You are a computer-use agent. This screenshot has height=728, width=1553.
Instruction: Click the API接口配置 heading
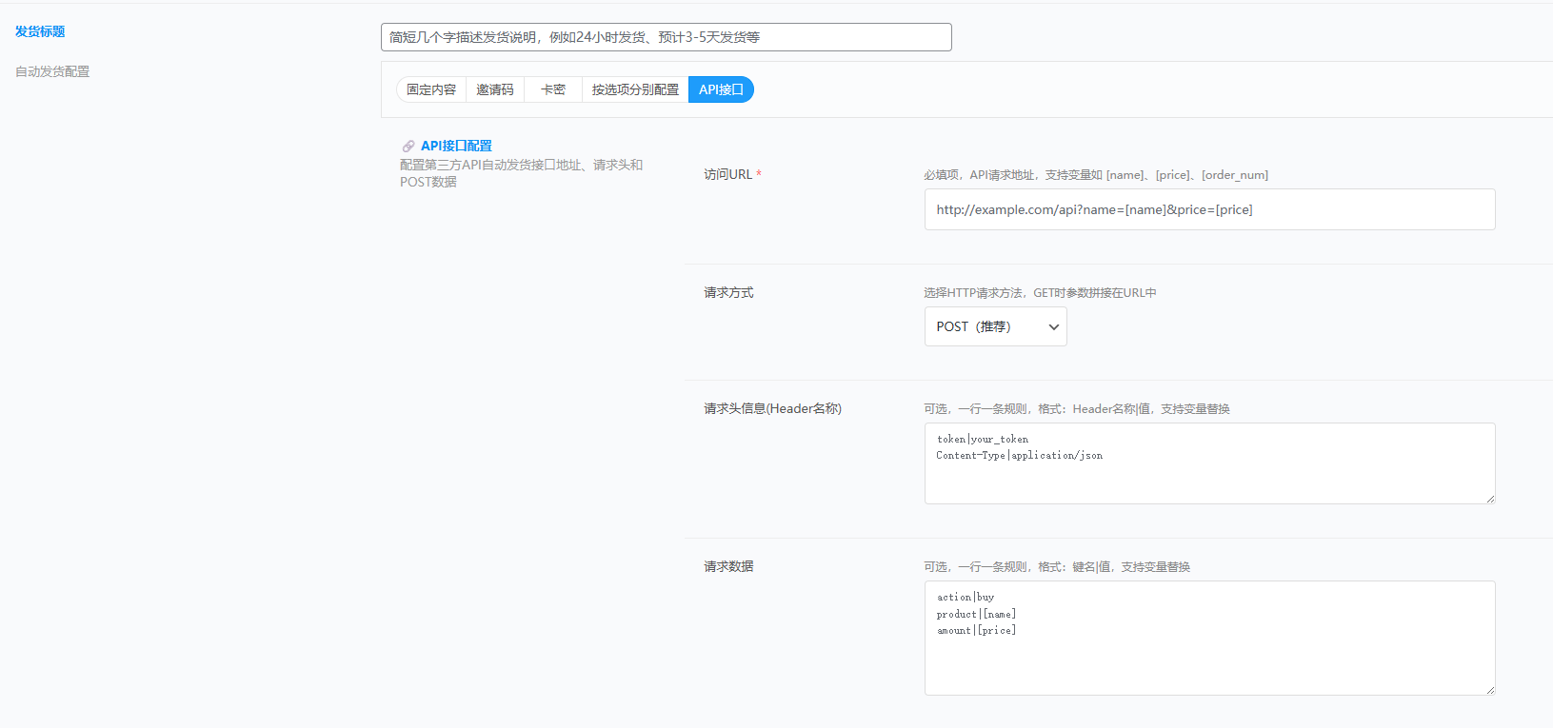(456, 146)
